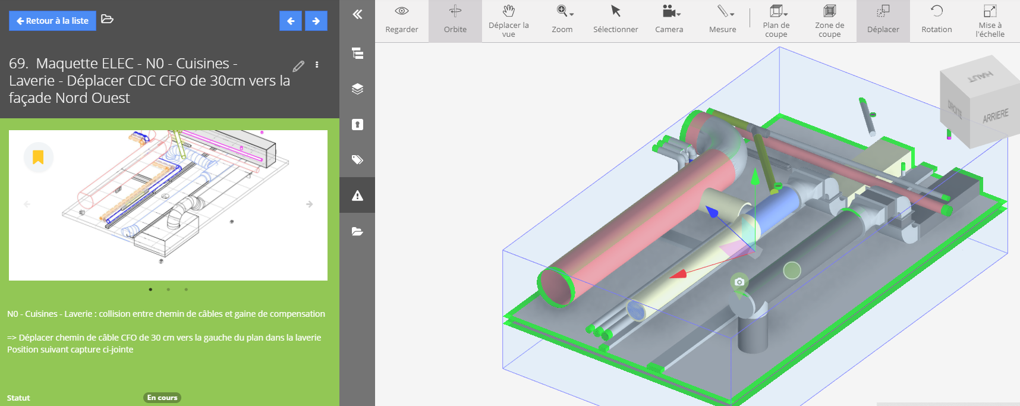Toggle the Déplacer tool
This screenshot has height=406, width=1020.
tap(883, 21)
